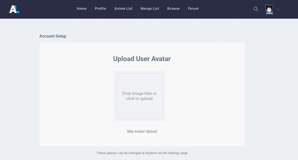Screen dimensions: 298x160
Task: Go to the Home menu item
Action: coord(82,8)
